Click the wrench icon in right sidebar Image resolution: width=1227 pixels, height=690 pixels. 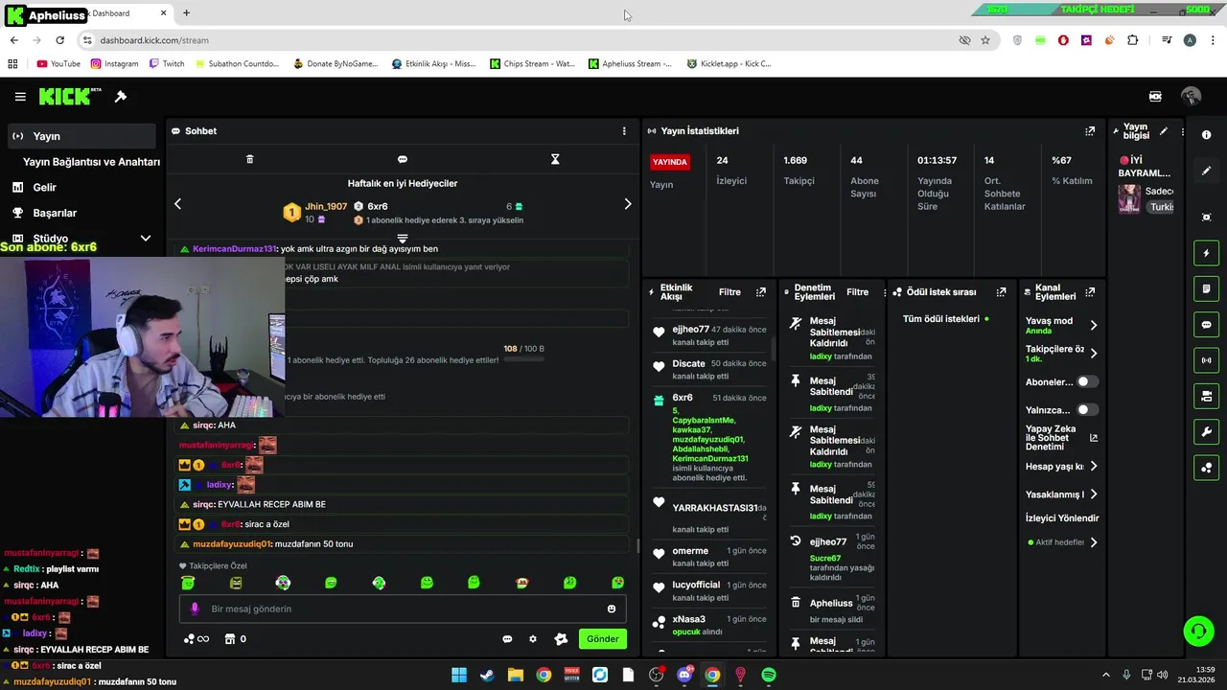click(1207, 432)
